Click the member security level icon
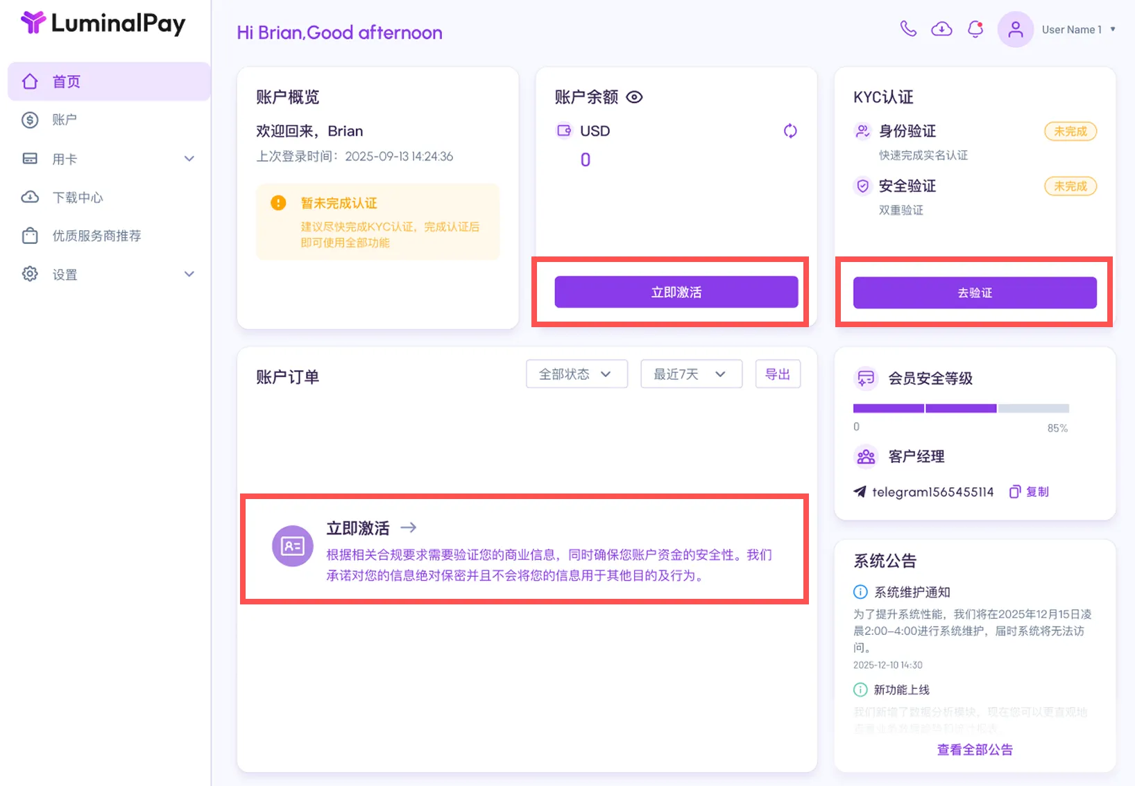This screenshot has height=786, width=1135. [x=866, y=378]
